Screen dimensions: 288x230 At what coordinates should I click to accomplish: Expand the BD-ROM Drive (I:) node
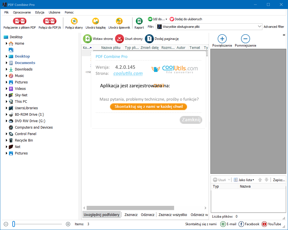coord(6,114)
